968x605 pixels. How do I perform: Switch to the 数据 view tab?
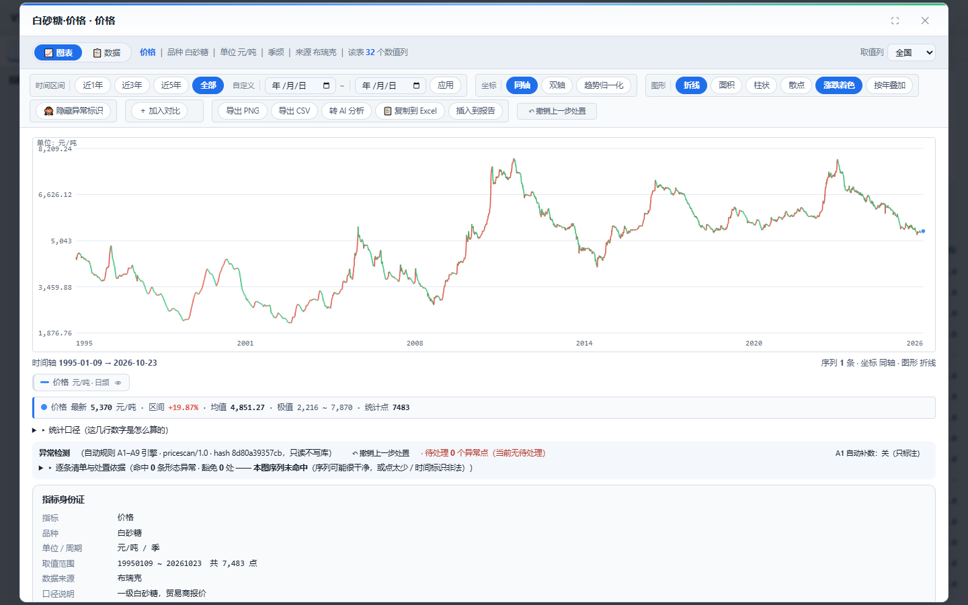pyautogui.click(x=107, y=52)
